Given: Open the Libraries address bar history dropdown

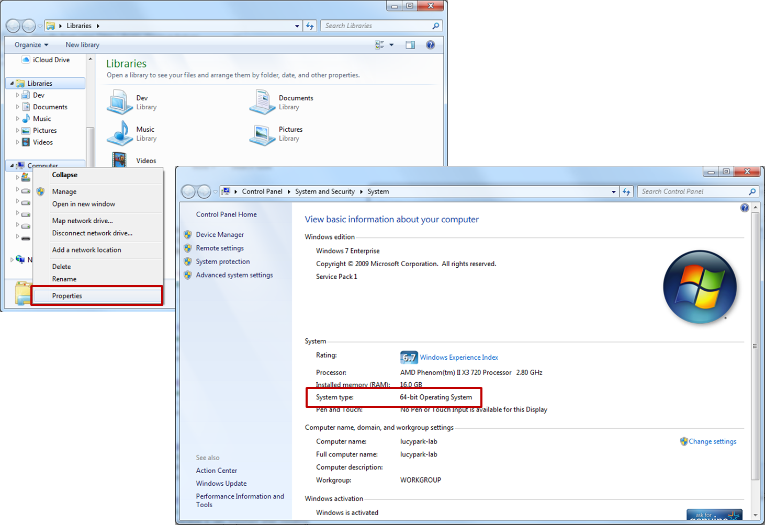Looking at the screenshot, I should point(297,26).
